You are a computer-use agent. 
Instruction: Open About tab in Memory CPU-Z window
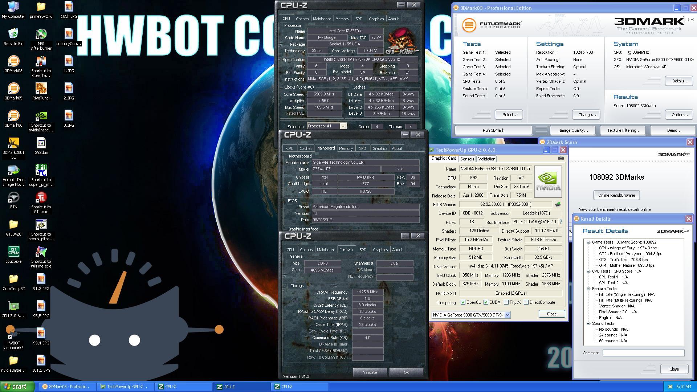coord(397,250)
